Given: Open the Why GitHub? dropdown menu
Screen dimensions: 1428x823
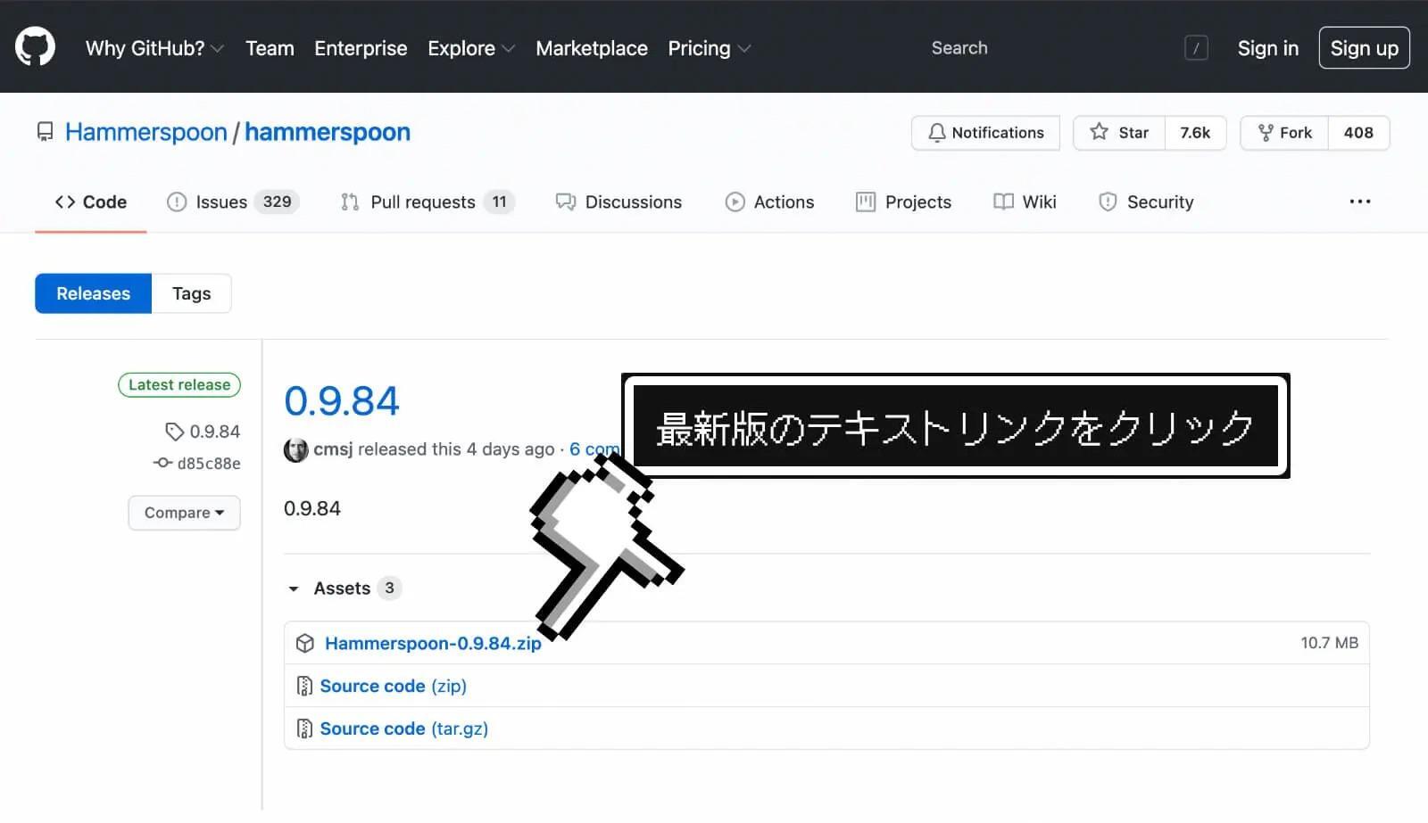Looking at the screenshot, I should tap(154, 48).
